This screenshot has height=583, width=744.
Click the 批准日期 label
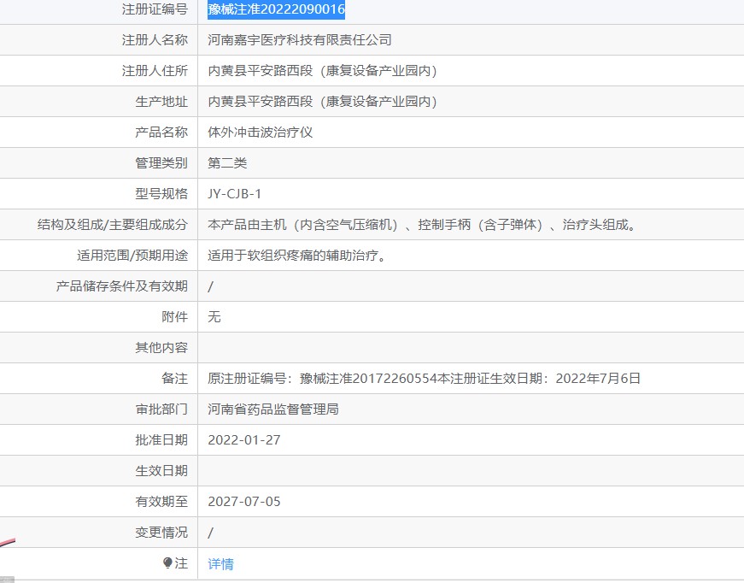161,440
